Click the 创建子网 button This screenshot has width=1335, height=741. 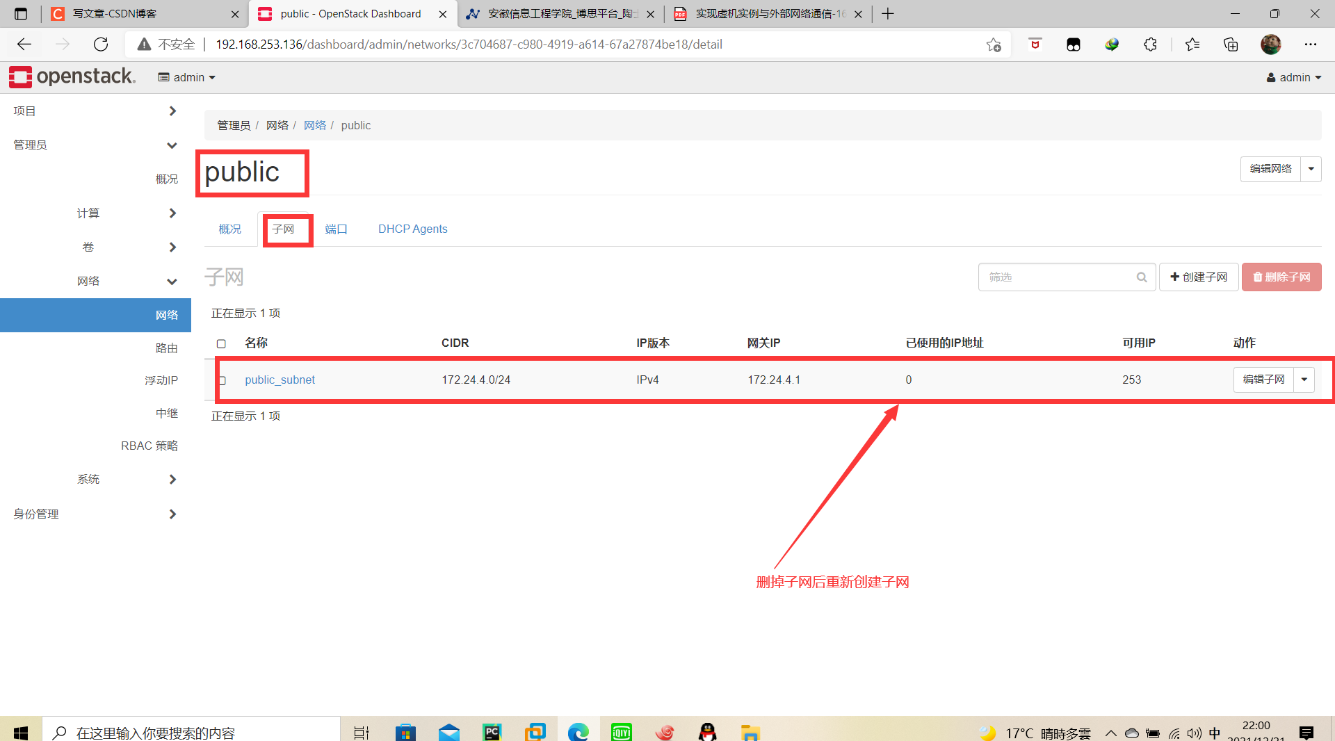1199,277
